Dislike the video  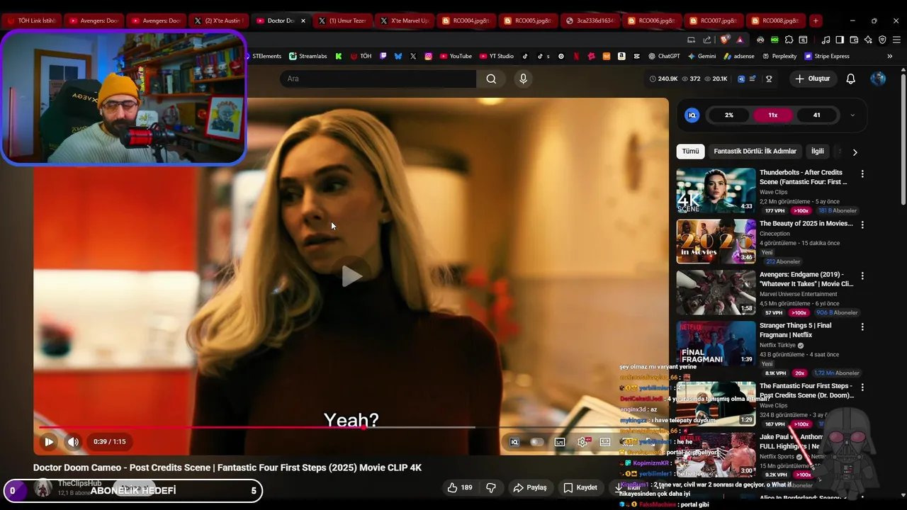pyautogui.click(x=490, y=487)
